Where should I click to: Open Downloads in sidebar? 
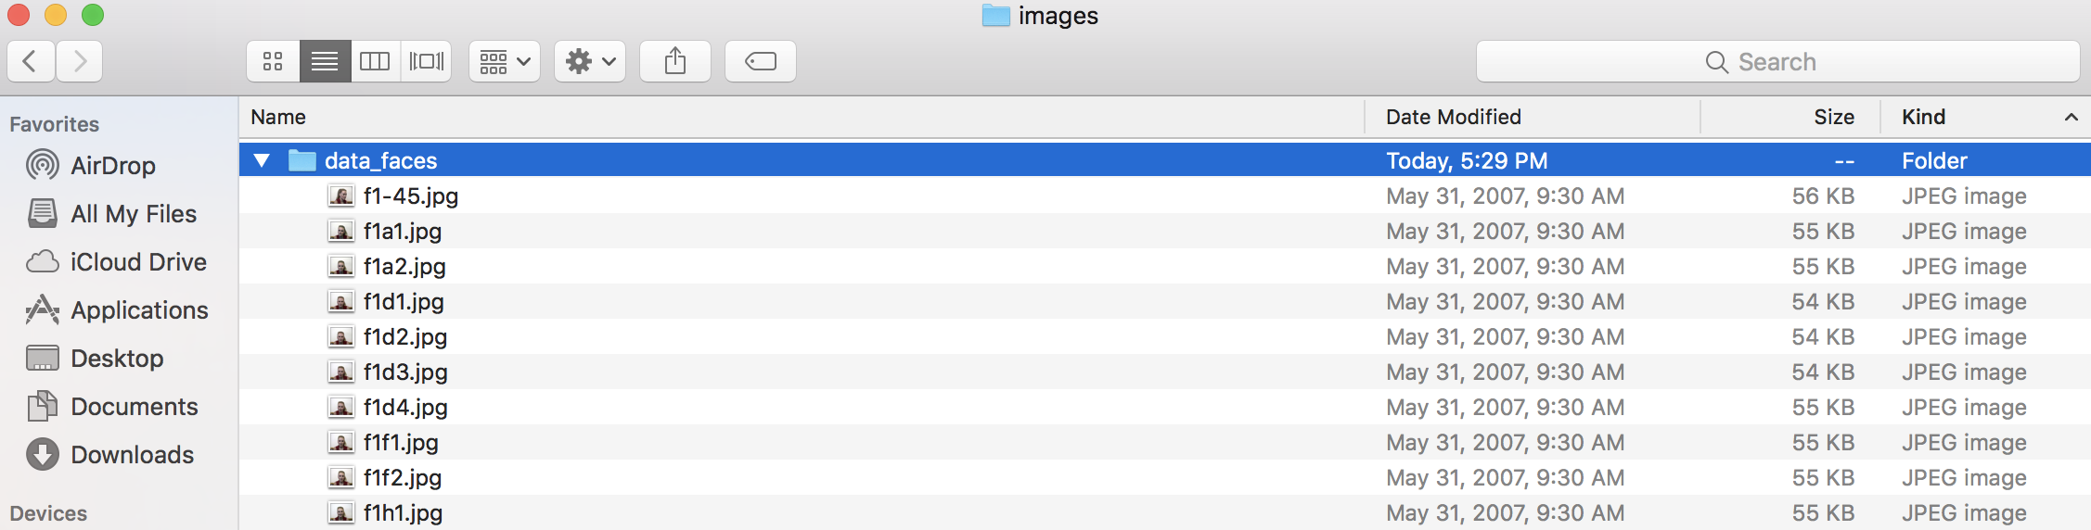132,455
